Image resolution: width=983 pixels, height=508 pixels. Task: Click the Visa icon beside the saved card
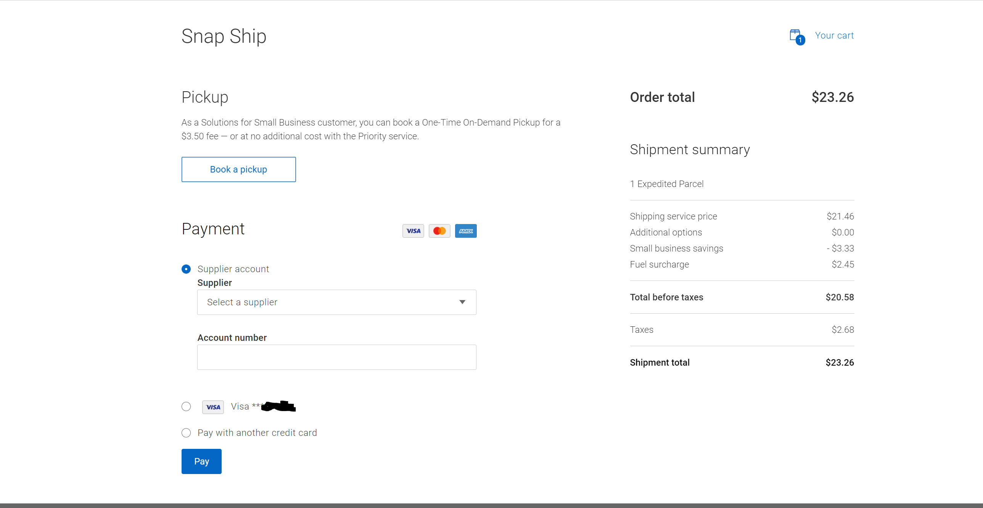212,406
